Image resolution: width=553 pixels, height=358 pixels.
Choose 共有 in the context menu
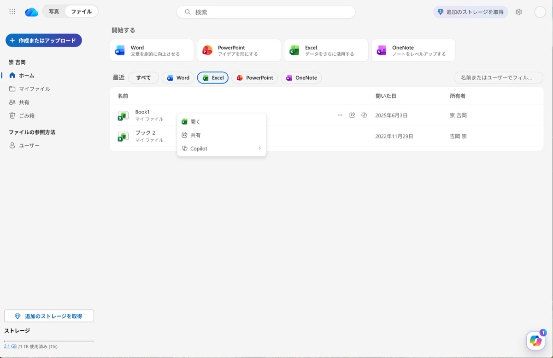[x=222, y=135]
